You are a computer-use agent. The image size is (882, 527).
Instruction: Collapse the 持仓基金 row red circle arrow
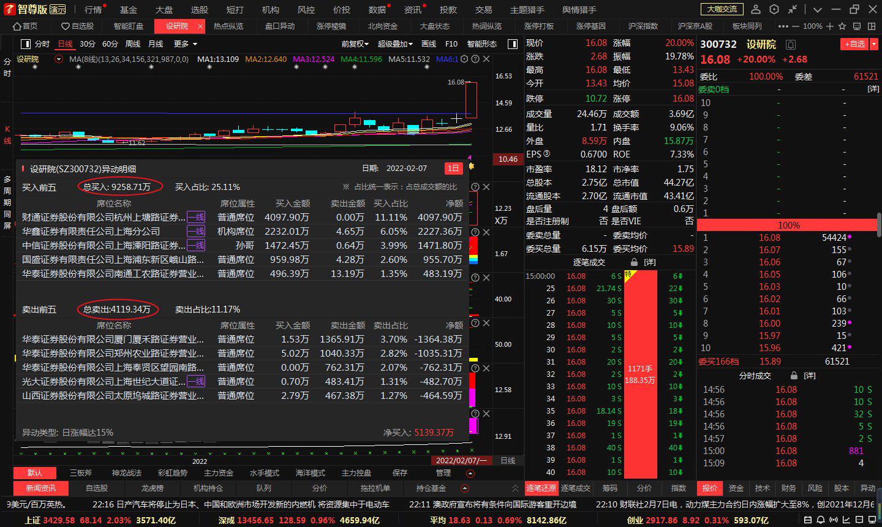pyautogui.click(x=465, y=488)
